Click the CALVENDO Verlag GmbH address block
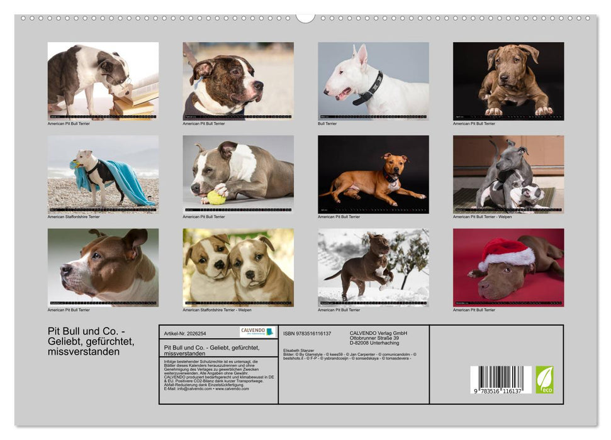 coord(378,338)
